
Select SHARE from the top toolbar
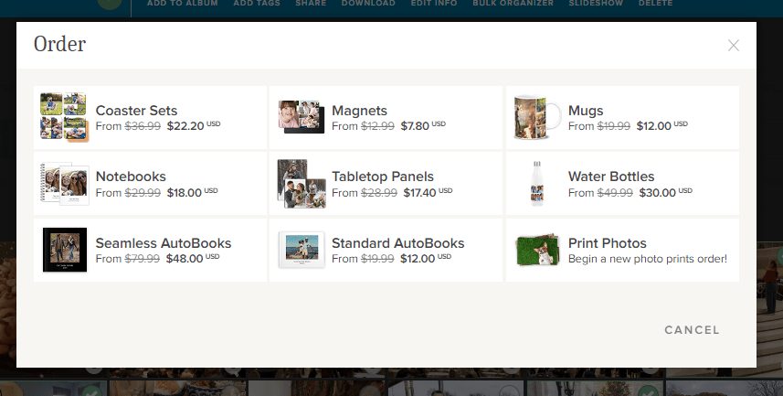pos(311,4)
